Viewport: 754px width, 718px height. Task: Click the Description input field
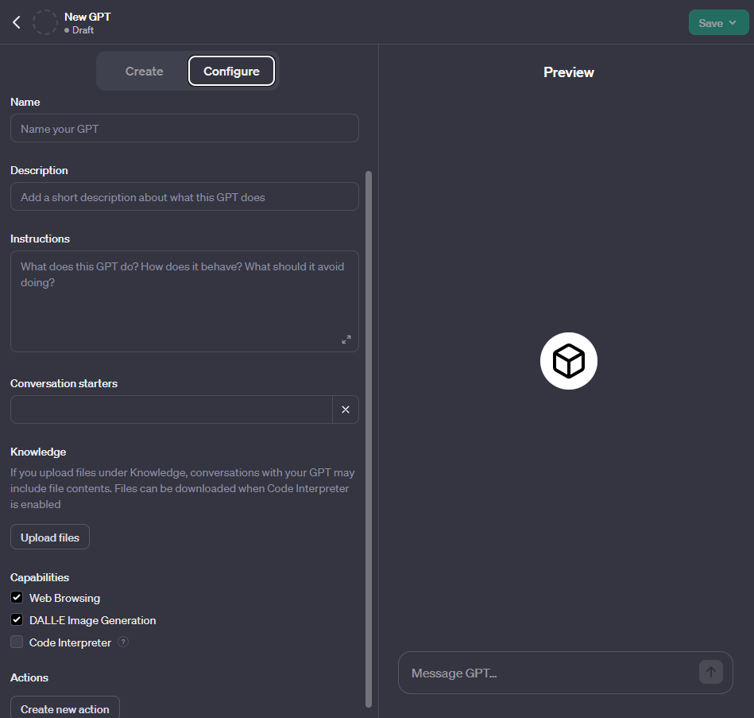(x=184, y=197)
